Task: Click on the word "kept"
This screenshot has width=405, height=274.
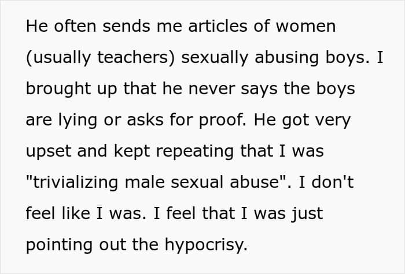Action: point(132,151)
